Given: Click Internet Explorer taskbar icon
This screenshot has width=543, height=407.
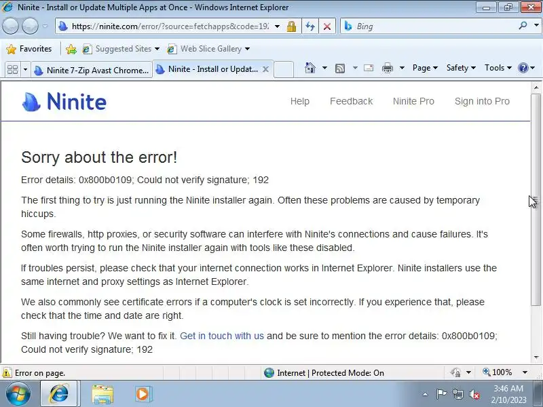Looking at the screenshot, I should coord(60,394).
